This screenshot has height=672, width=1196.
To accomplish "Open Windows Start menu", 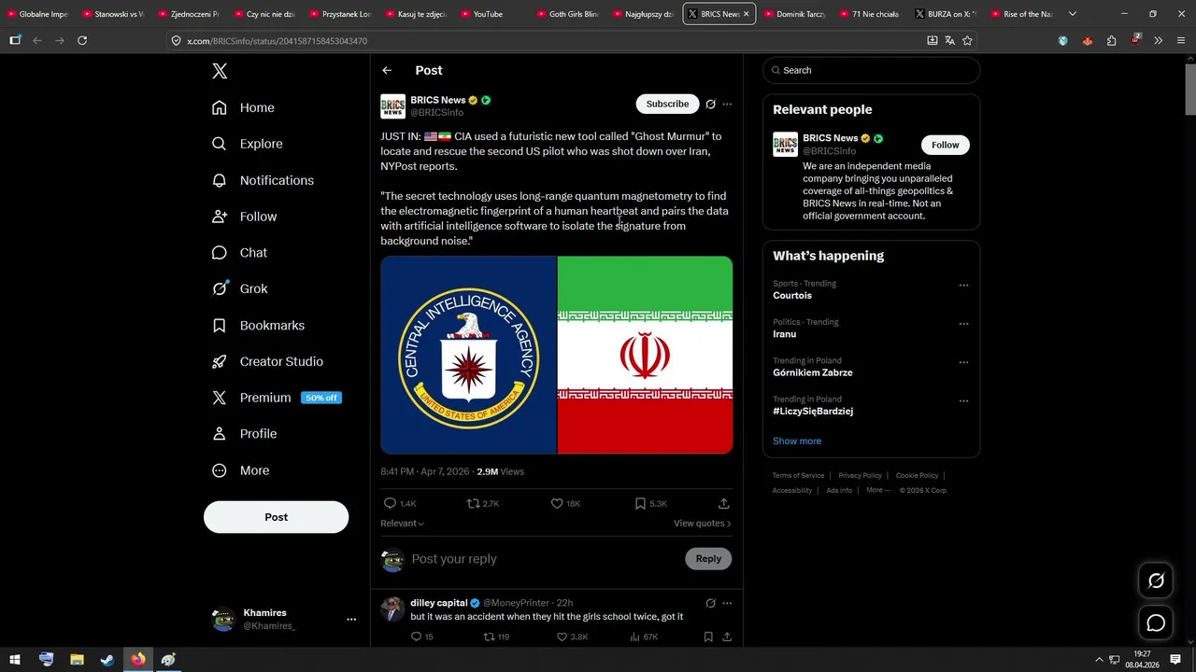I will (15, 659).
